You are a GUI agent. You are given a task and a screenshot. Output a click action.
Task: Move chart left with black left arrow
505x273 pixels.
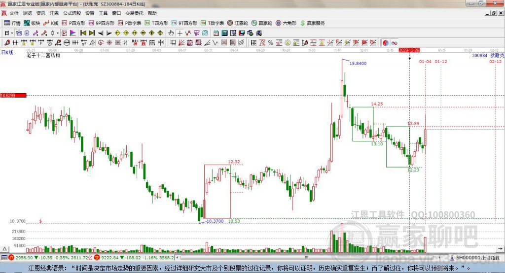point(101,33)
